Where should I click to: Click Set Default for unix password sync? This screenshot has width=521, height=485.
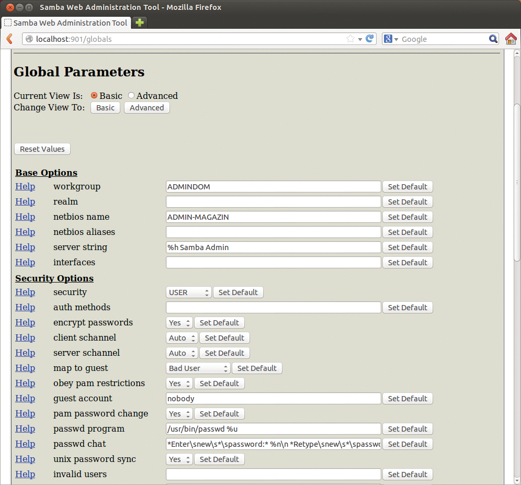219,459
